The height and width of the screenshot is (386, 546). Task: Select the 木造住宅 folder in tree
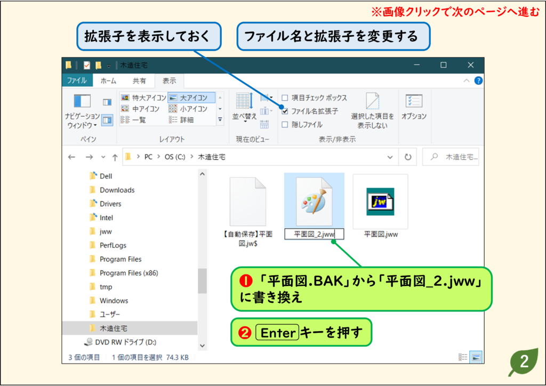pyautogui.click(x=114, y=328)
